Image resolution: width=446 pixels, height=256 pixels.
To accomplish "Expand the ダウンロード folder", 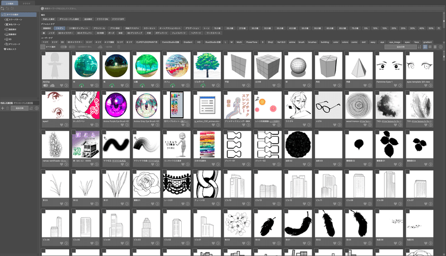I will pyautogui.click(x=5, y=44).
